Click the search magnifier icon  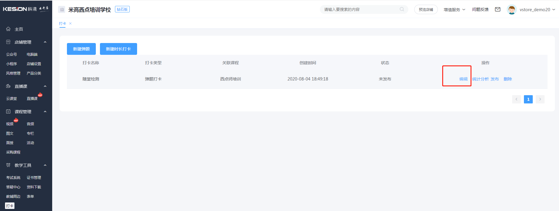(402, 9)
